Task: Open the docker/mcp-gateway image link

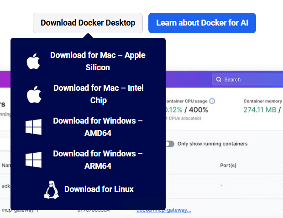Action: [164, 210]
